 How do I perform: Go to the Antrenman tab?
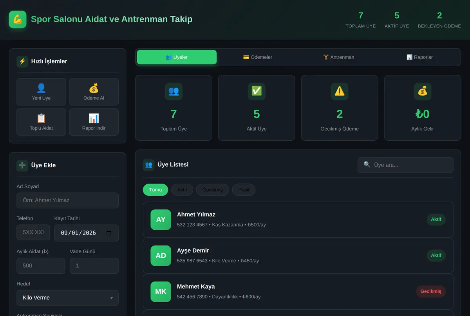338,57
